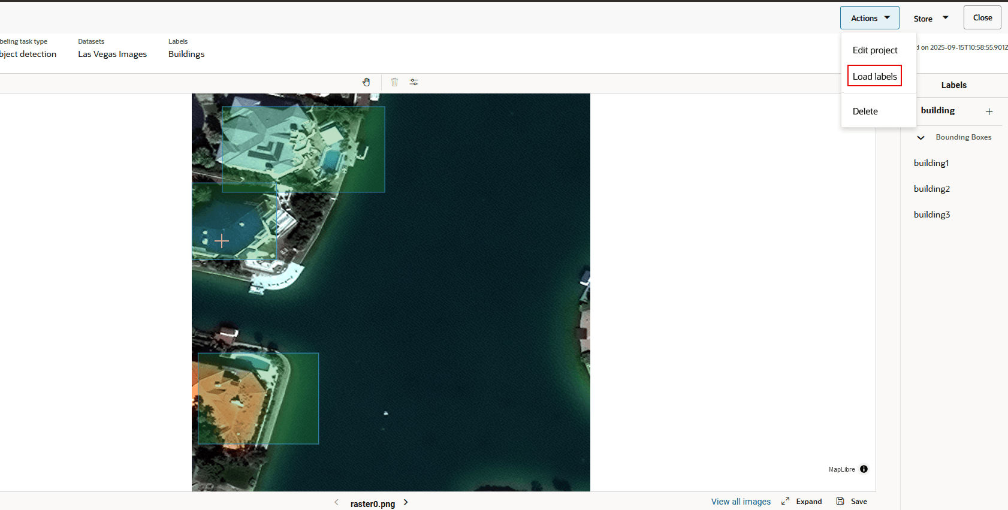Image resolution: width=1008 pixels, height=510 pixels.
Task: Go to next image arrow
Action: [406, 502]
